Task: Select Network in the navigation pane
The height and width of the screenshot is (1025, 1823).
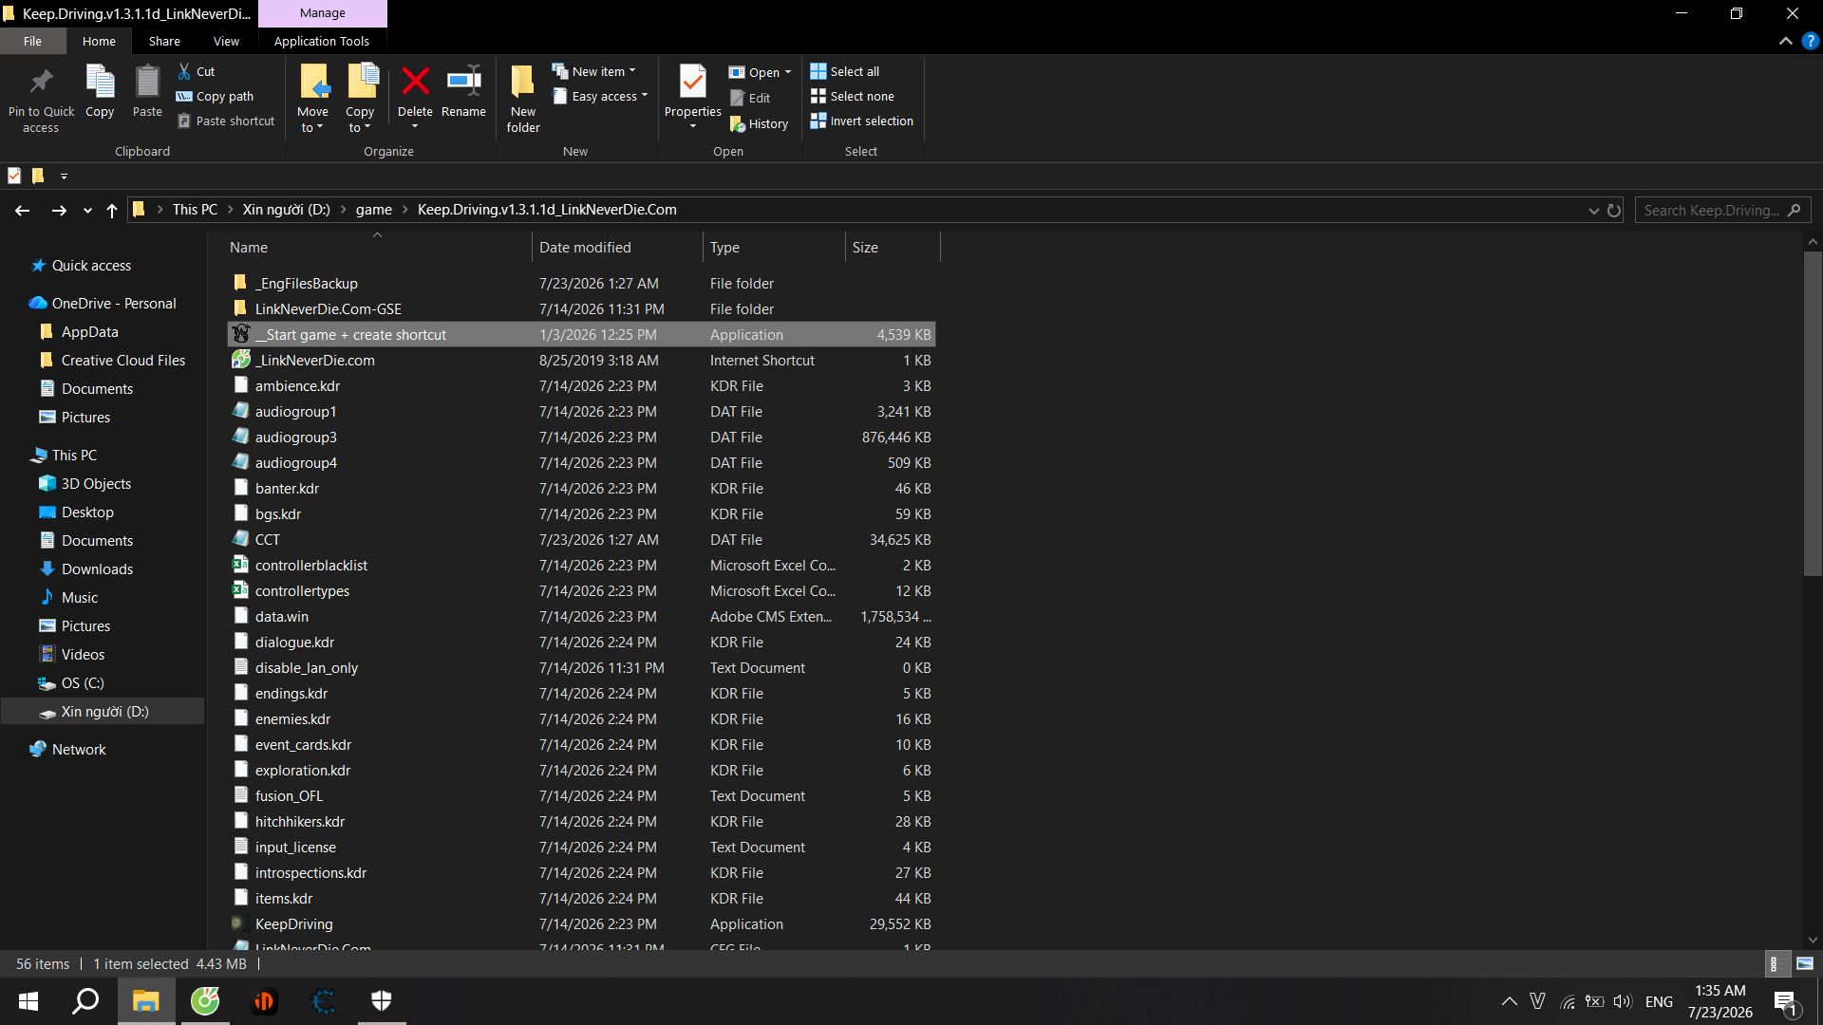Action: coord(79,750)
